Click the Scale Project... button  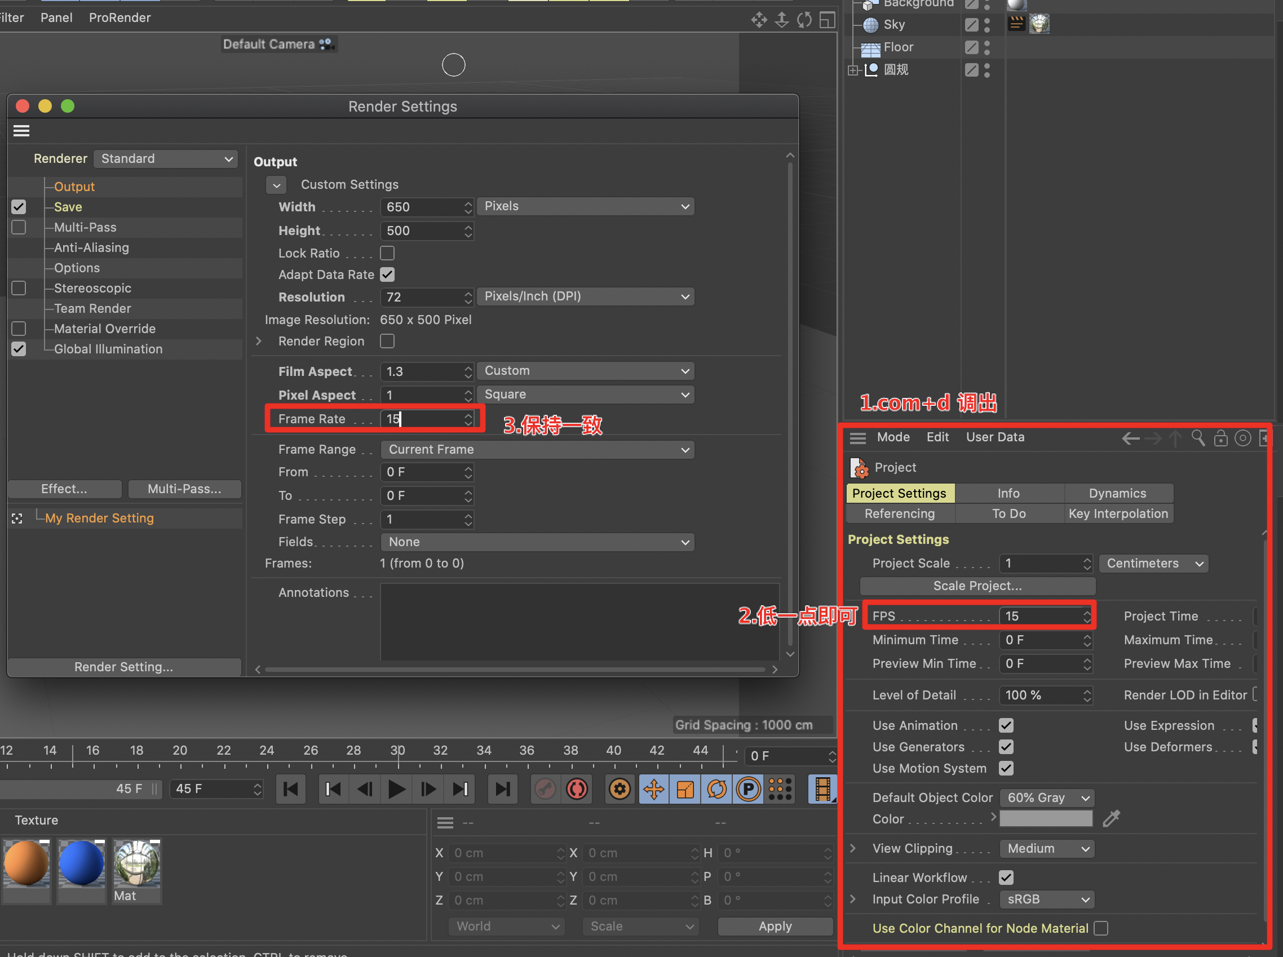(977, 586)
